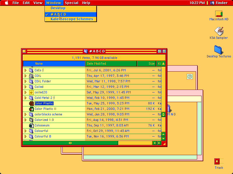This screenshot has width=233, height=174.
Task: Expand the Colorized 1.0 folder
Action: pyautogui.click(x=26, y=120)
